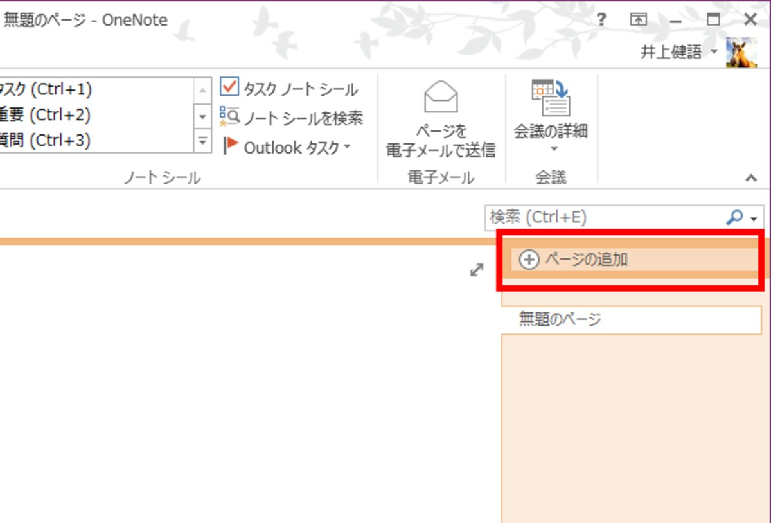
Task: Expand the tag gallery More button
Action: click(203, 141)
